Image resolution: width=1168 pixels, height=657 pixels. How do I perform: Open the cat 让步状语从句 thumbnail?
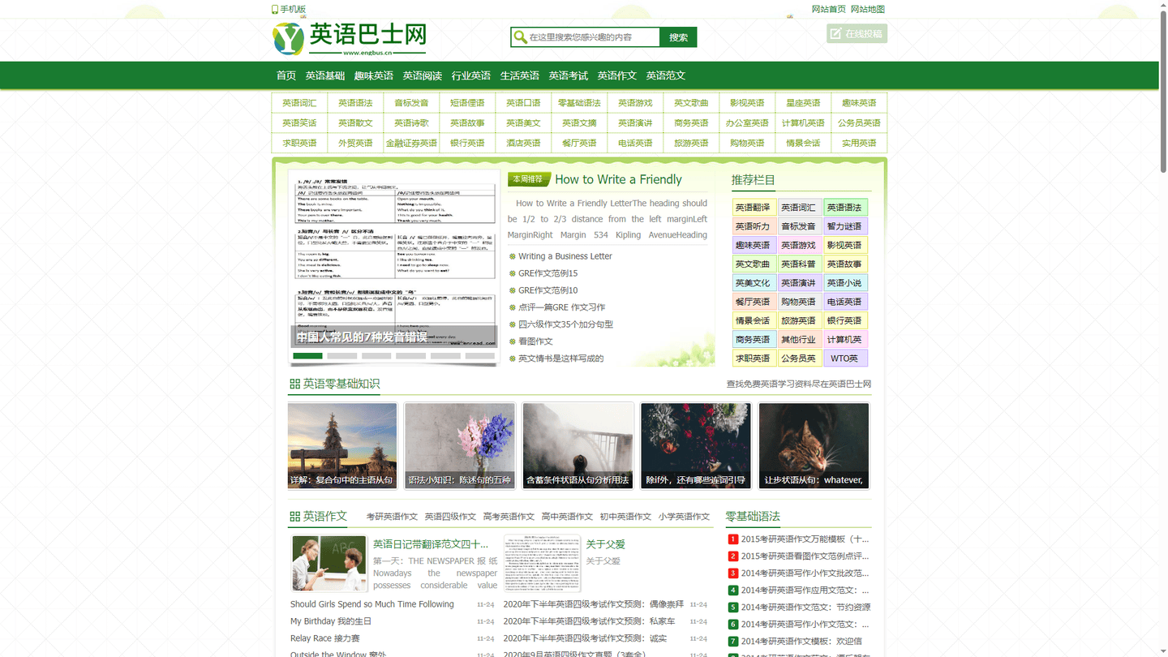pos(814,446)
